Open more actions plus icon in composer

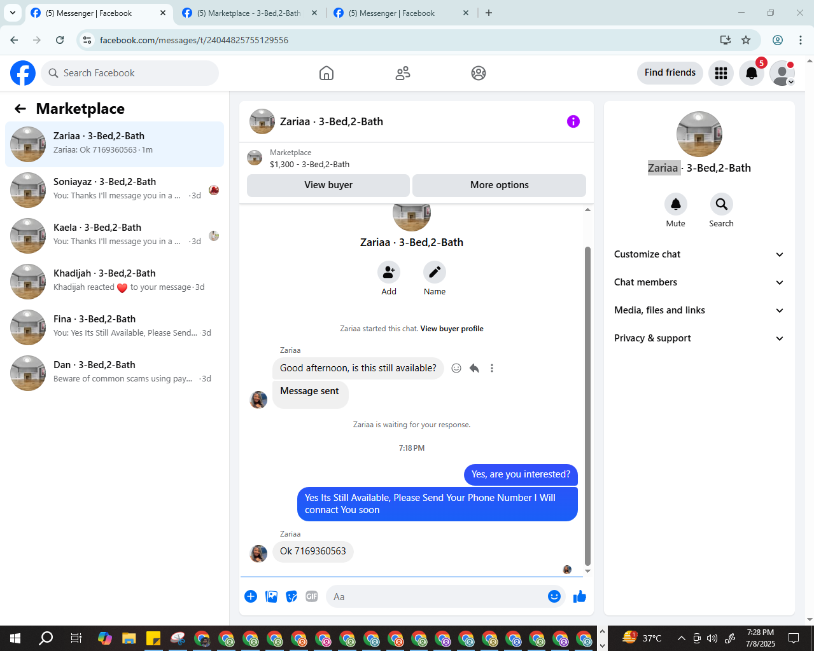[251, 596]
